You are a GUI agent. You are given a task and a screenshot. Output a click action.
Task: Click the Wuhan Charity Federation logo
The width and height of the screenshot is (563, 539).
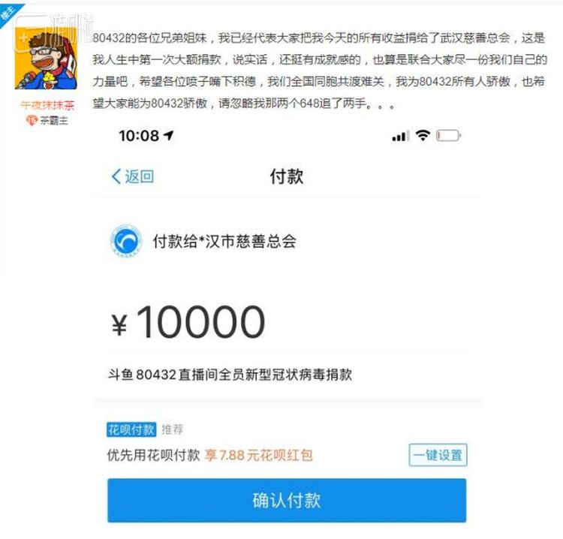click(125, 241)
